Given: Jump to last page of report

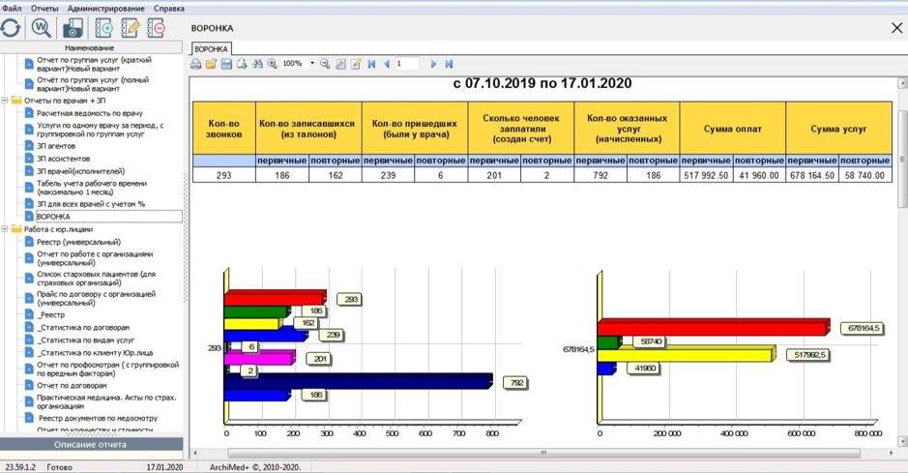Looking at the screenshot, I should pos(449,64).
